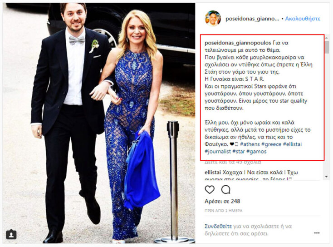Screen dimensions: 333x247
Task: Click the tagged people icon on photo
Action: point(11,234)
